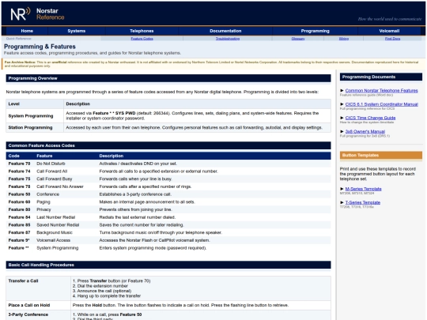Go to the Voicemail section

click(389, 31)
